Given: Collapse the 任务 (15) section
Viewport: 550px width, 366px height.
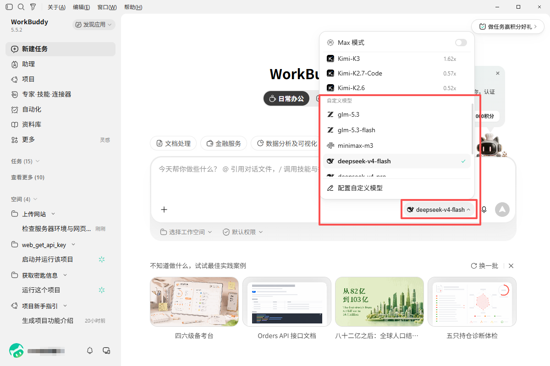Looking at the screenshot, I should click(25, 161).
